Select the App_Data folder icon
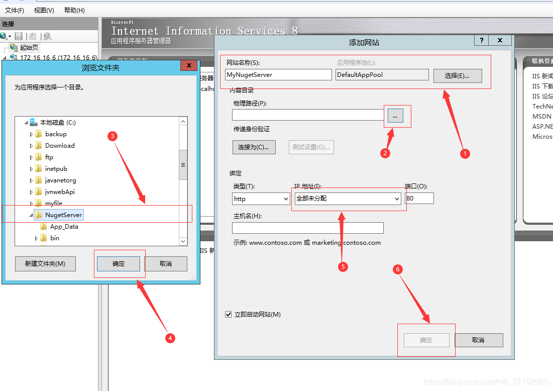 point(44,227)
